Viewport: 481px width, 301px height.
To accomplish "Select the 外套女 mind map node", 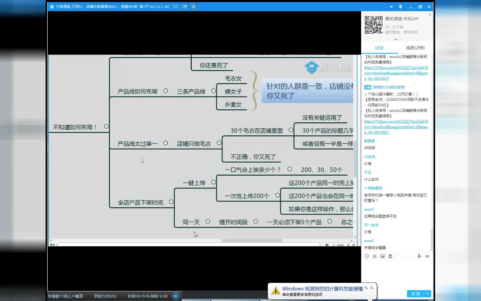I will coord(233,105).
